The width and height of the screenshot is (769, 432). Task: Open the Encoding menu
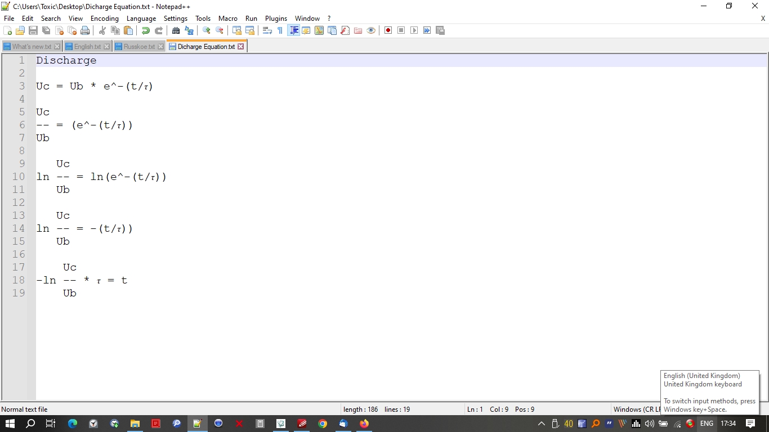click(x=105, y=19)
